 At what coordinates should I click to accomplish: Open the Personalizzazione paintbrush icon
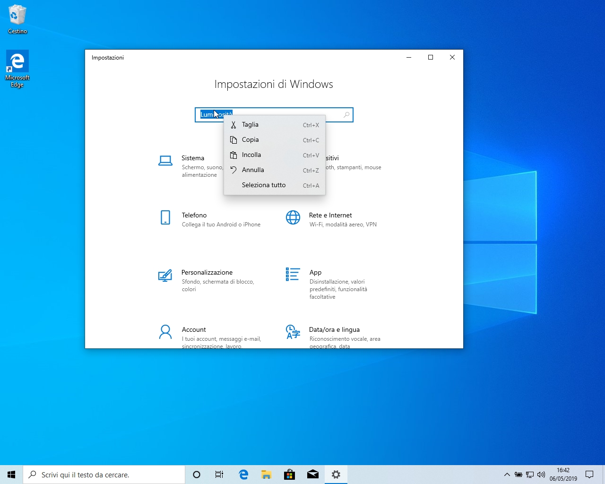pos(165,275)
